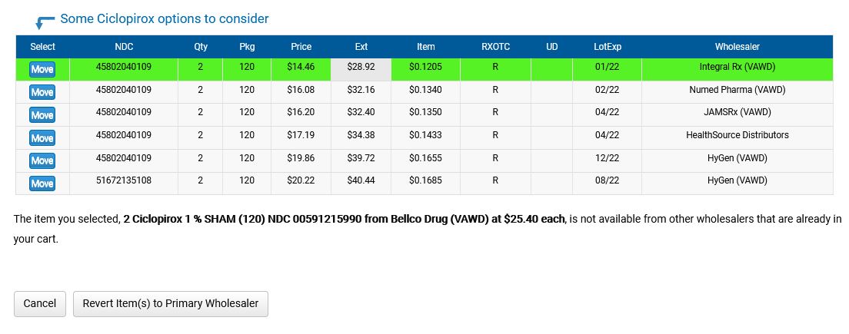Click the $0.1205 item price cell
This screenshot has height=334, width=849.
pyautogui.click(x=425, y=68)
